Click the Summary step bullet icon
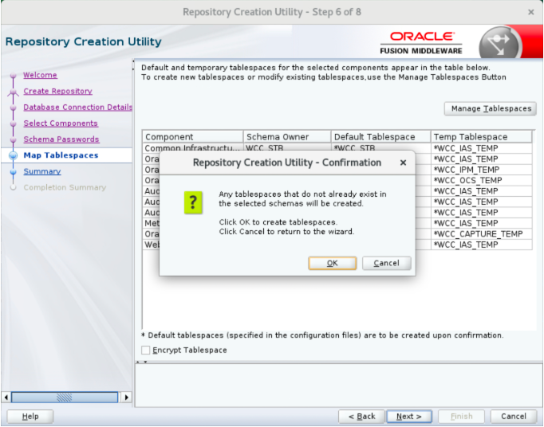Viewport: 544px width, 427px height. pos(14,171)
